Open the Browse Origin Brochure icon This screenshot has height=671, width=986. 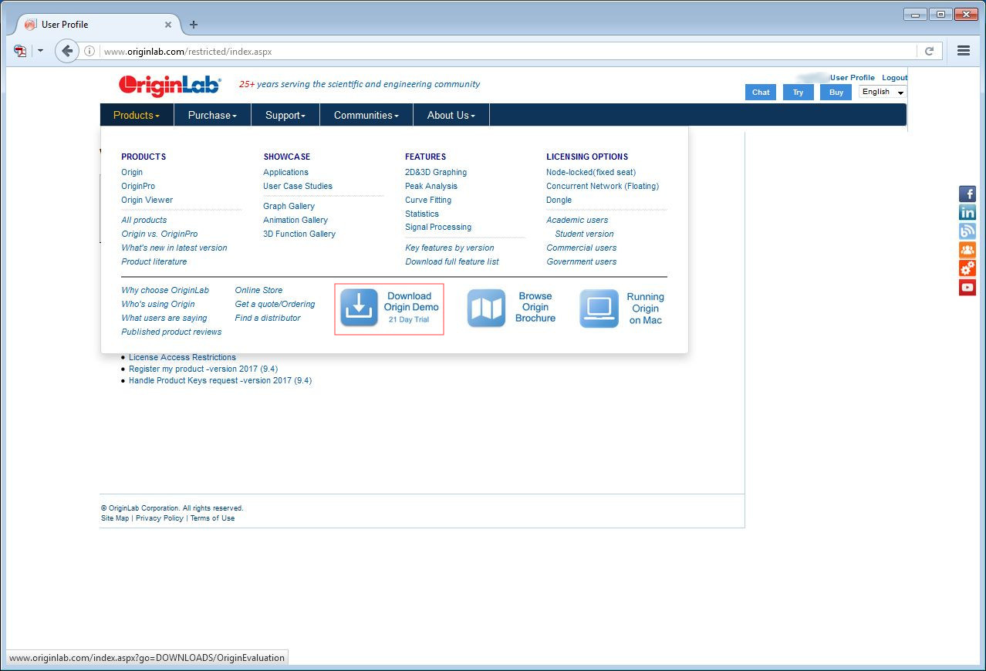click(x=486, y=309)
